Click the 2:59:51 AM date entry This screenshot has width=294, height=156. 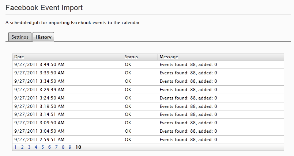(x=39, y=140)
